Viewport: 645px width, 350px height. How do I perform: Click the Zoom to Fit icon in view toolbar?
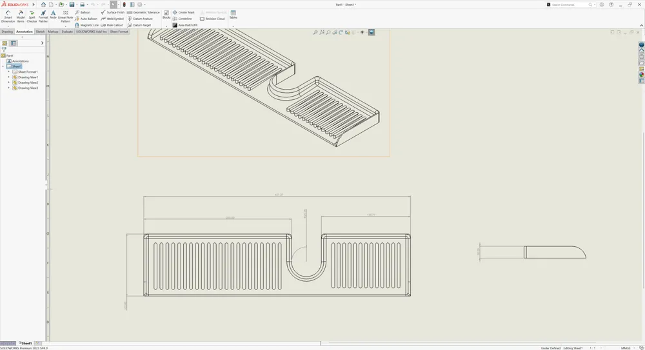click(315, 32)
